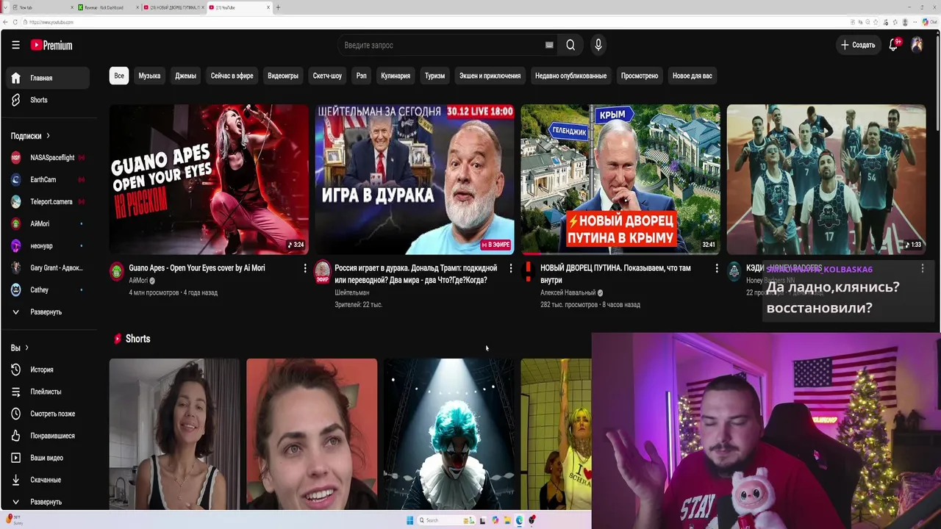
Task: Open the notifications bell
Action: pos(893,45)
